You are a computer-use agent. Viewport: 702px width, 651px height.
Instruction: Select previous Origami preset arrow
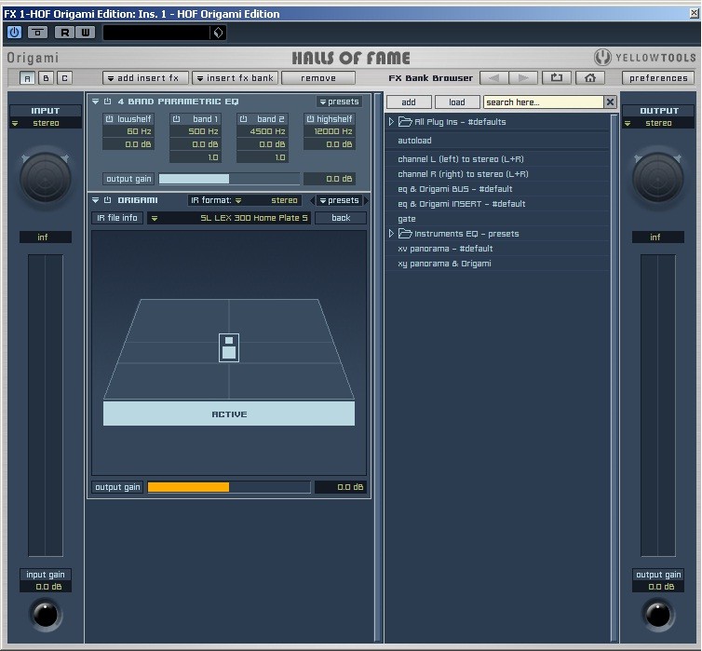click(312, 200)
